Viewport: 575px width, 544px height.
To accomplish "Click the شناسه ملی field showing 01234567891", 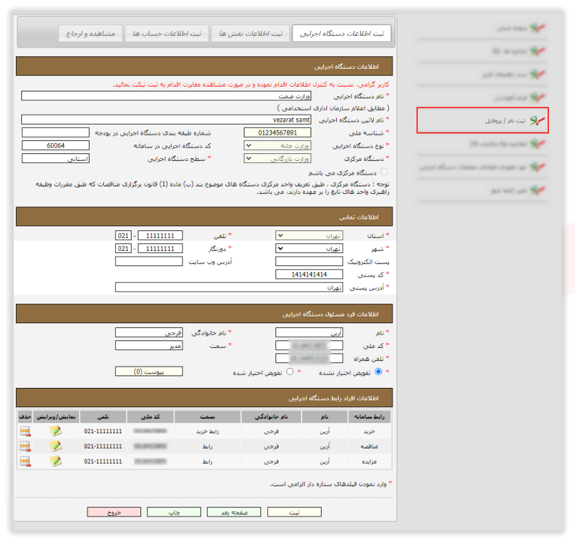I will [278, 132].
